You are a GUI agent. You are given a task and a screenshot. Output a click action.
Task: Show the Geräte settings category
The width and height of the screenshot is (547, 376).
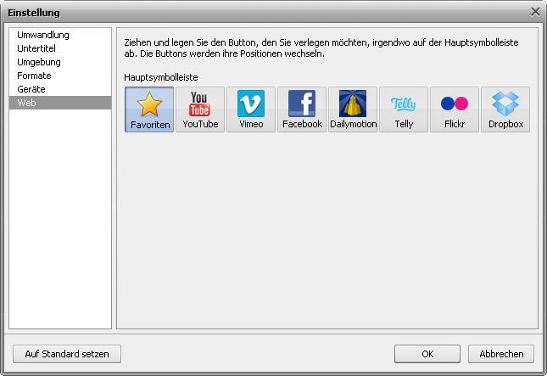pyautogui.click(x=60, y=89)
